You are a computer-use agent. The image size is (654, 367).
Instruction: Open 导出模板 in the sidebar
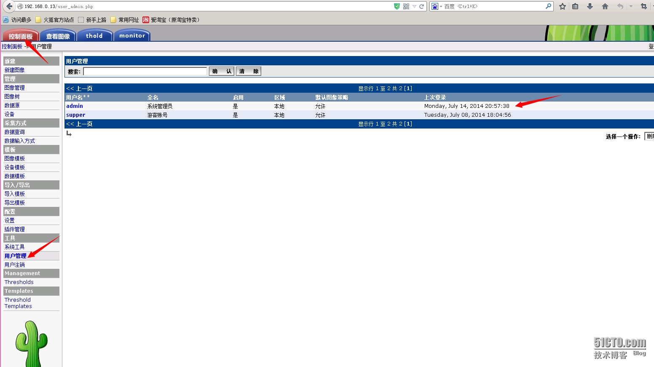[x=14, y=203]
